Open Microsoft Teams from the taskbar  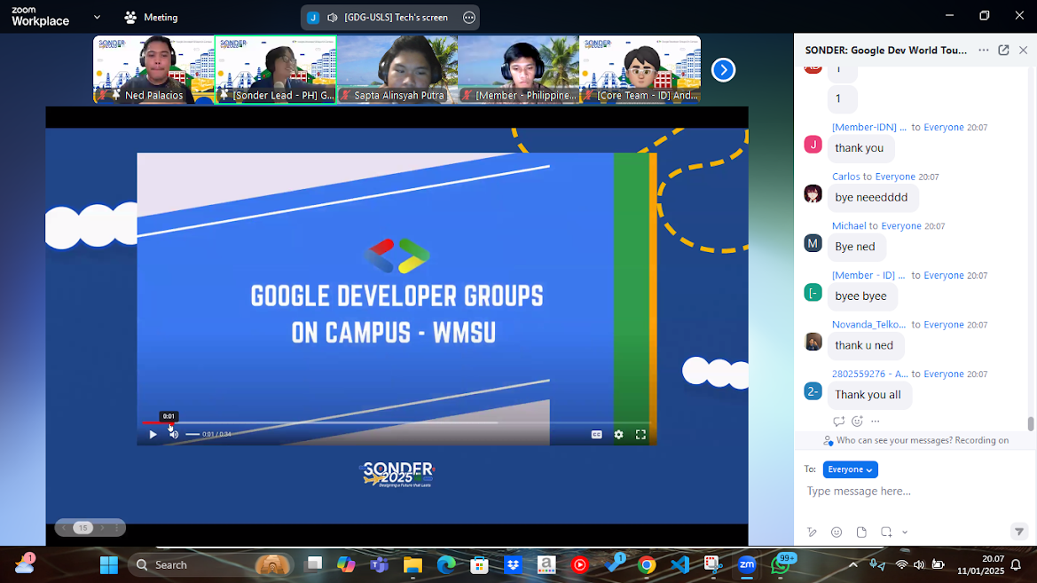point(379,565)
